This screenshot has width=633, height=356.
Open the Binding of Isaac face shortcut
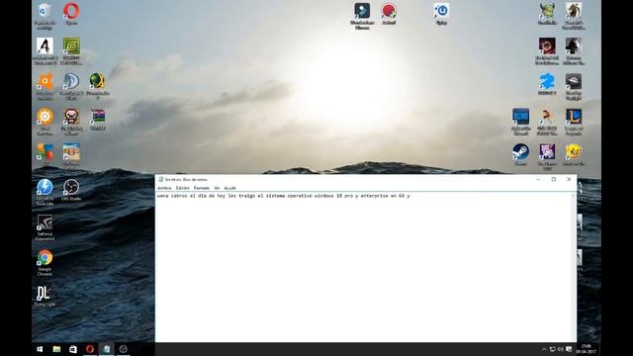(71, 122)
